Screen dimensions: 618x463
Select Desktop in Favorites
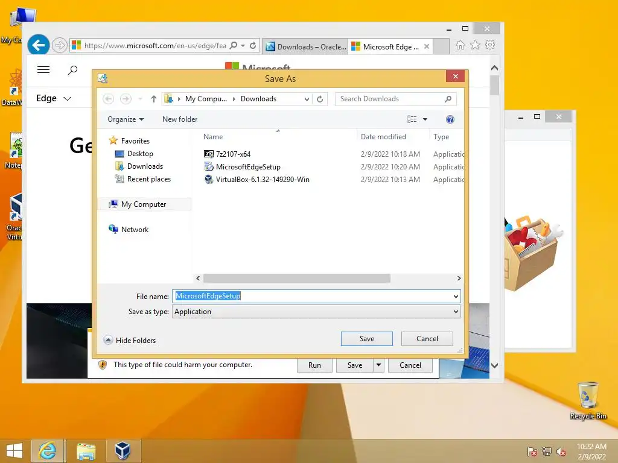pyautogui.click(x=133, y=154)
